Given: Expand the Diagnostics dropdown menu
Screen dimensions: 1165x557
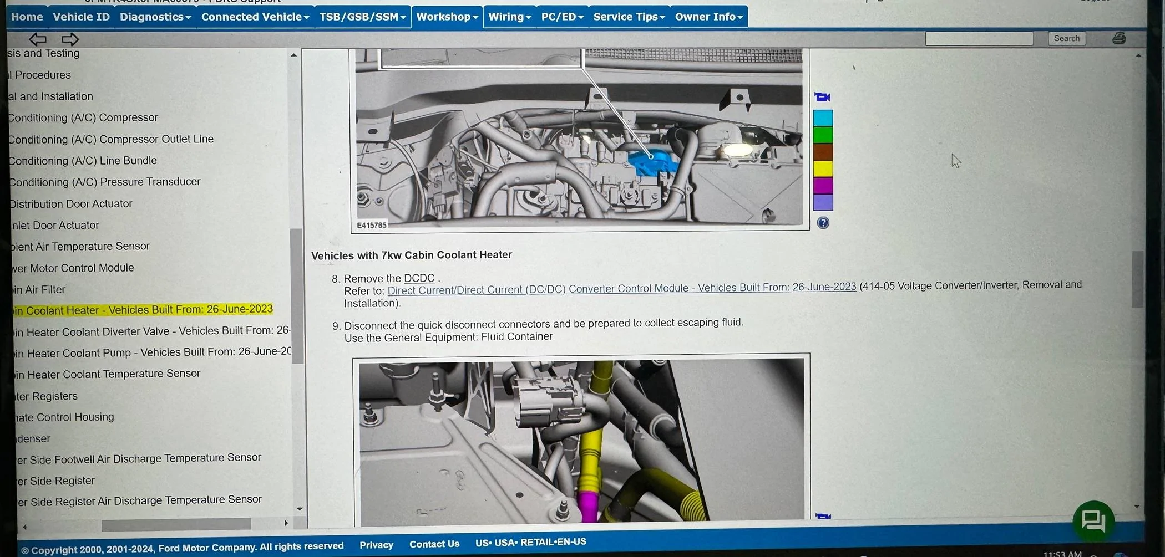Looking at the screenshot, I should point(155,17).
